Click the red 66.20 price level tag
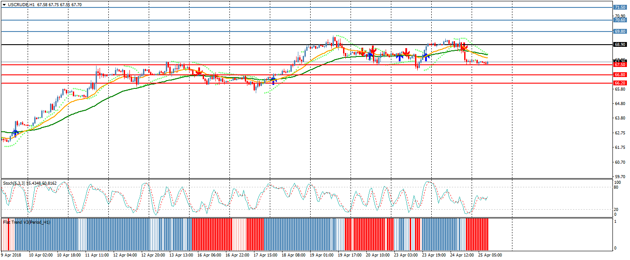 619,83
